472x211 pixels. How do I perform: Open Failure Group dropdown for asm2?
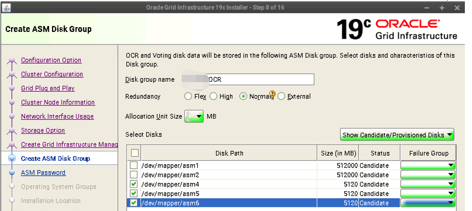[x=428, y=175]
